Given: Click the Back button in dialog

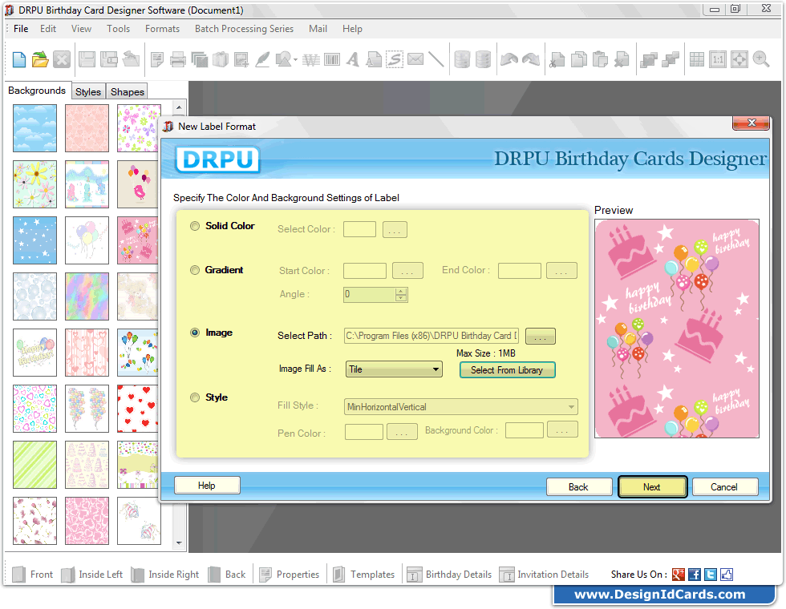Looking at the screenshot, I should (x=578, y=487).
